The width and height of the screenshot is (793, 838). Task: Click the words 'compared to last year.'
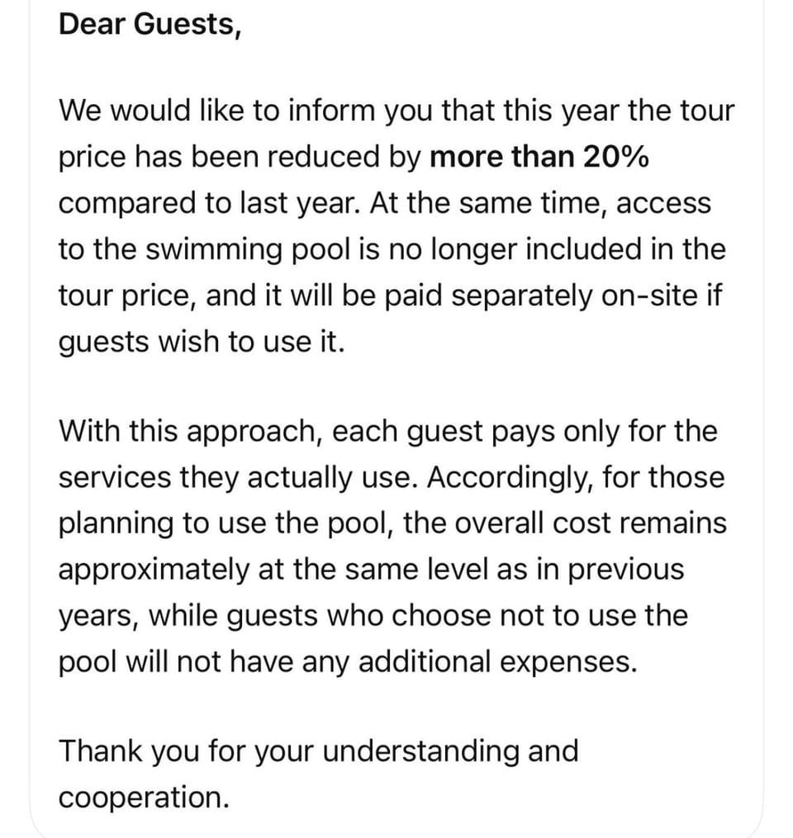[x=210, y=203]
